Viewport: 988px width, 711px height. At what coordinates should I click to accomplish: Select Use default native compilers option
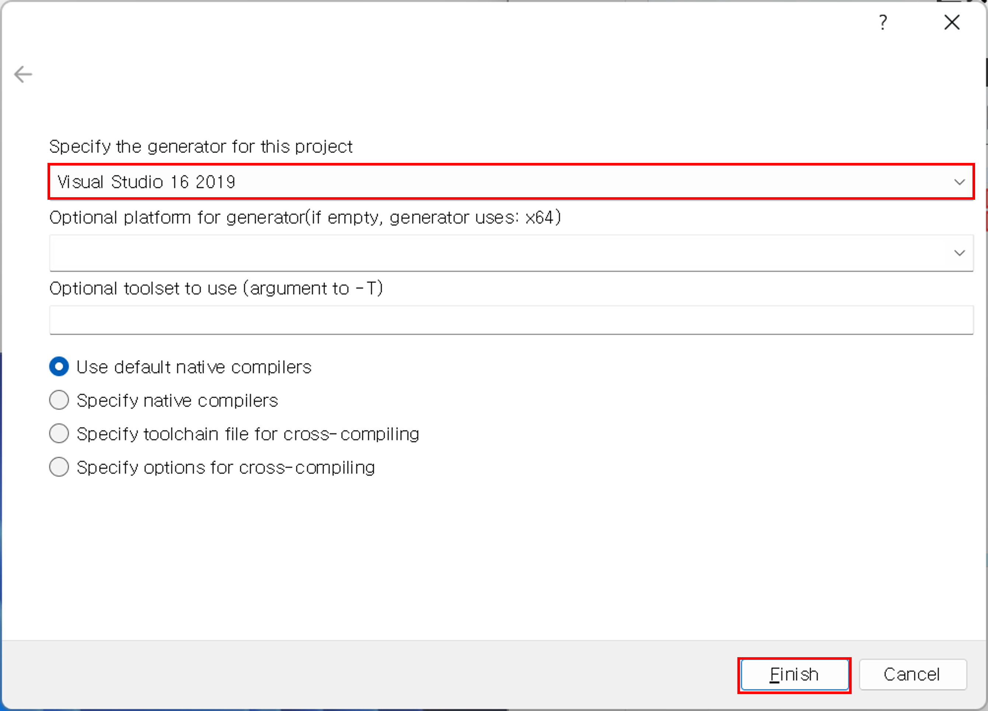click(x=59, y=366)
